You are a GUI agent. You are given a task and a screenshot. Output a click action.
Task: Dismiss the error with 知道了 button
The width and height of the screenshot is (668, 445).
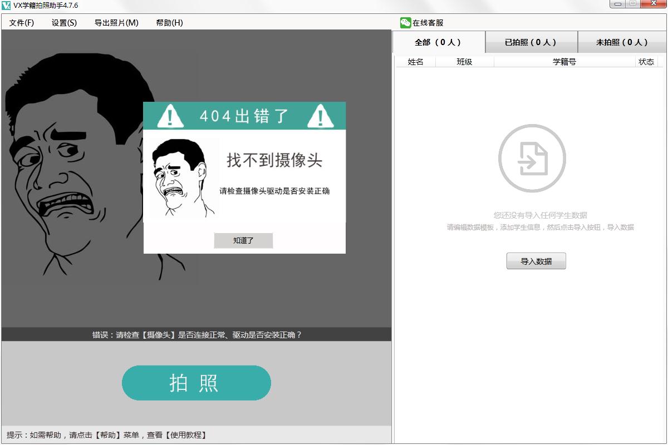(x=243, y=240)
